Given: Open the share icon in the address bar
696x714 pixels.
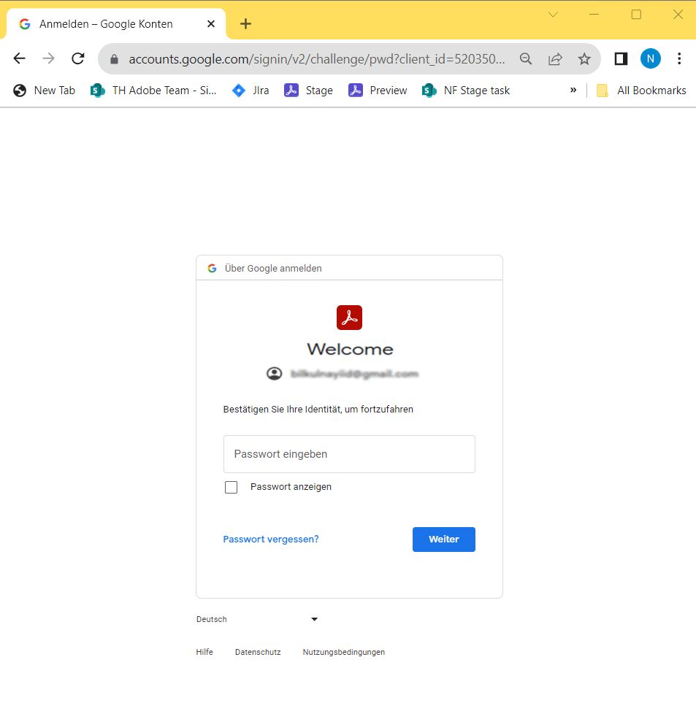Looking at the screenshot, I should tap(555, 58).
